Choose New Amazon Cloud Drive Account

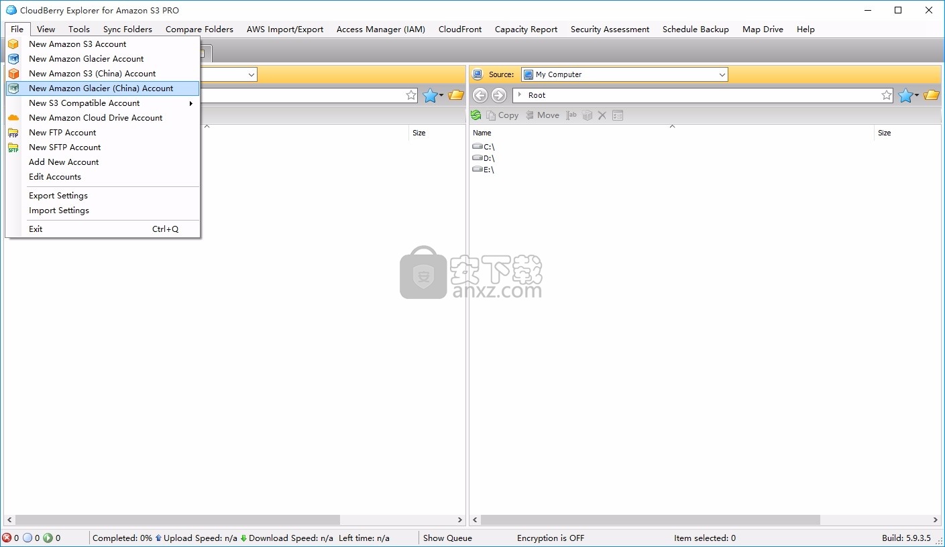coord(103,118)
